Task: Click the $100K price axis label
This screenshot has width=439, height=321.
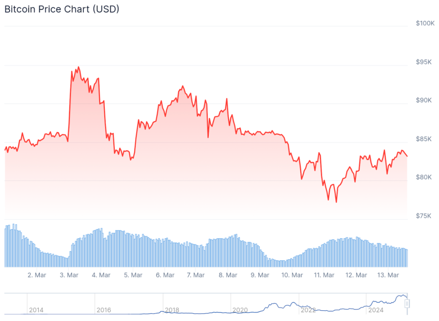Action: click(425, 24)
